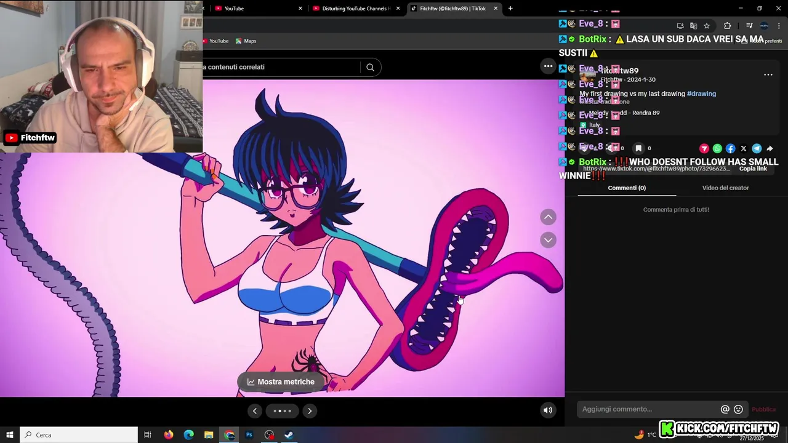Open Chrome profile avatar
This screenshot has width=788, height=443.
click(764, 25)
